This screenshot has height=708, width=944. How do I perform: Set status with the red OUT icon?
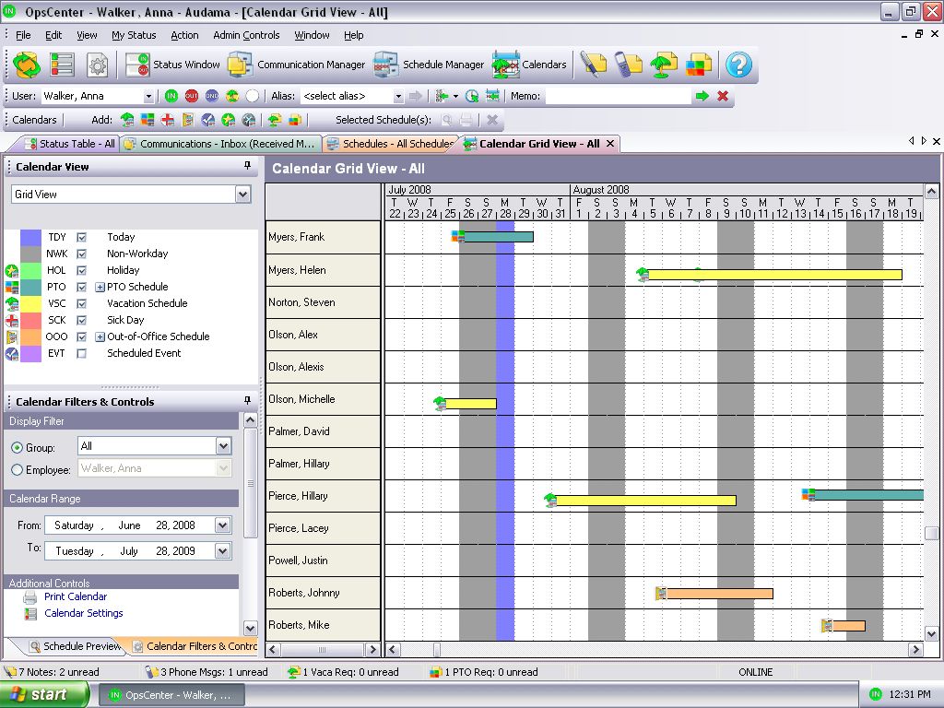click(x=192, y=96)
